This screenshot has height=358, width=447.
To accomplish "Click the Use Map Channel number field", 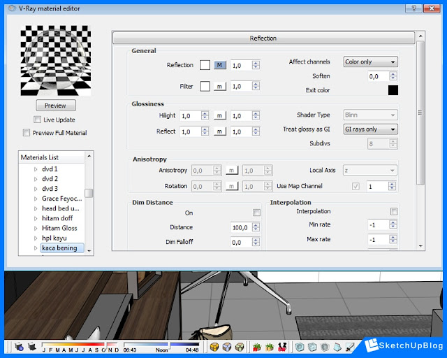I will coord(377,187).
